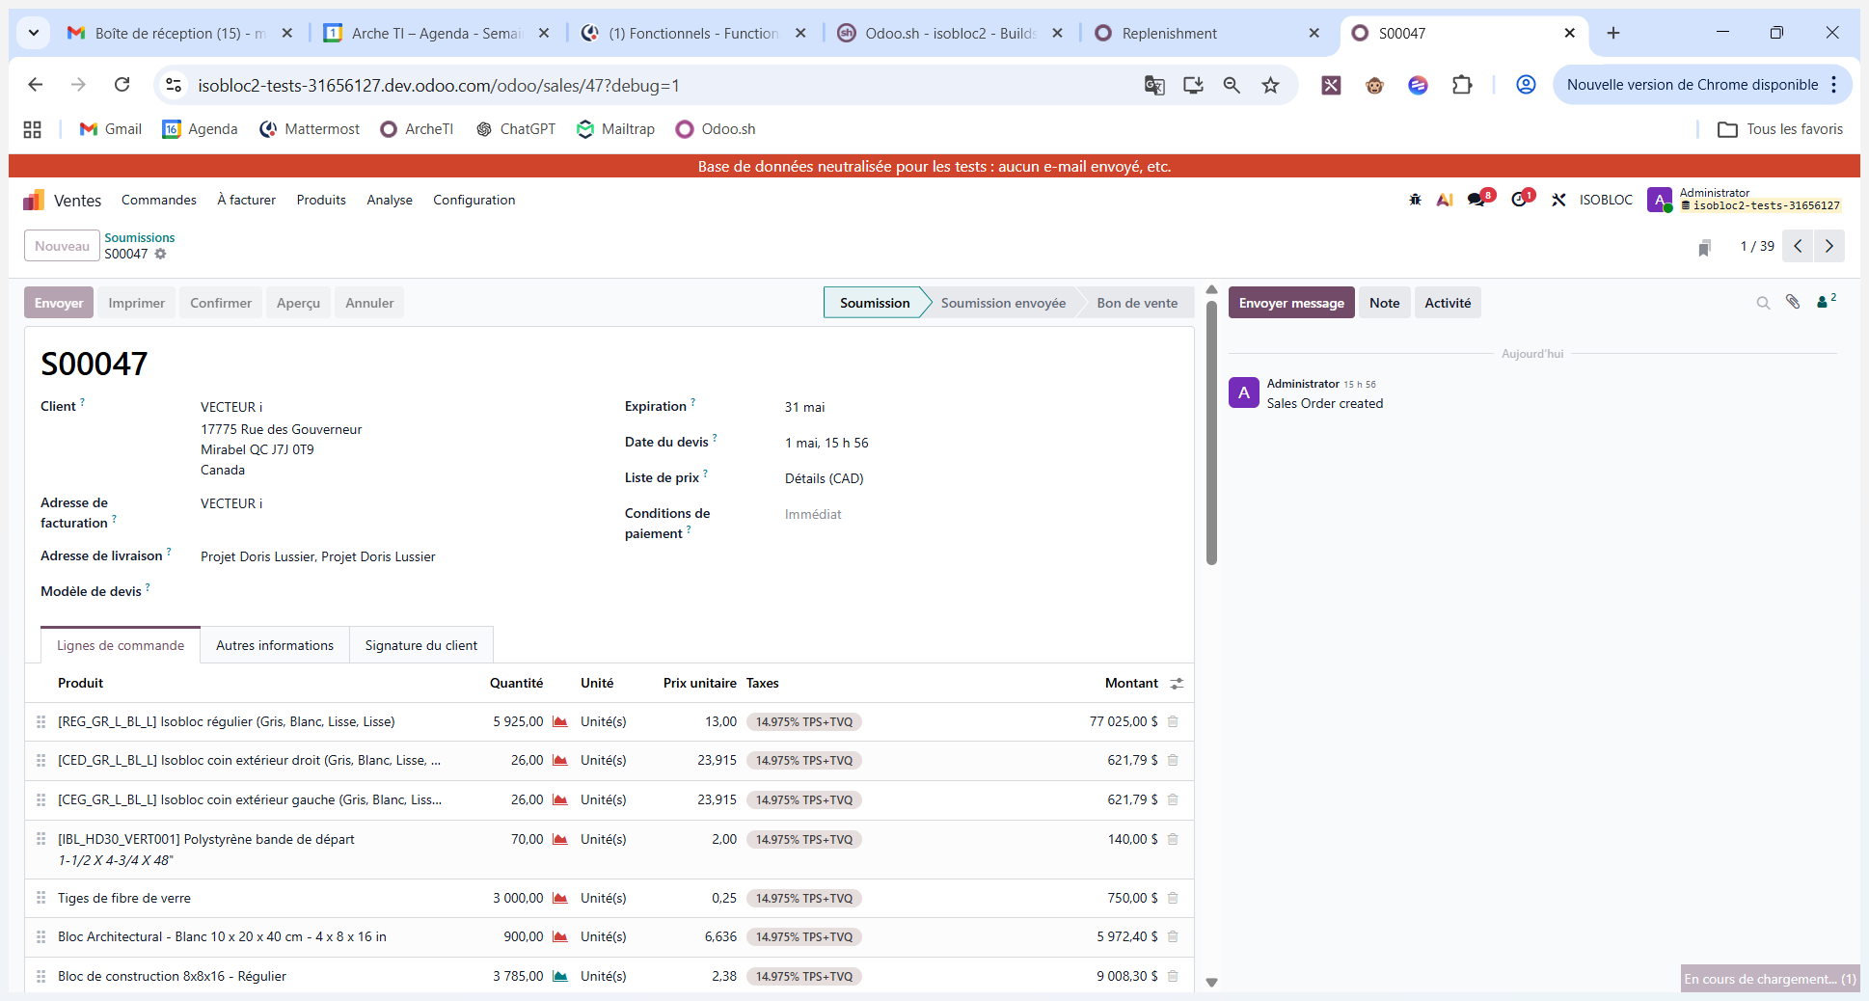Open the Configuration menu
The image size is (1869, 1001).
click(474, 200)
